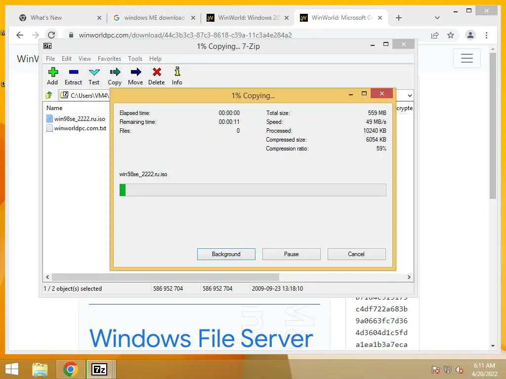This screenshot has height=379, width=506.
Task: Go up one folder level in 7-Zip
Action: coord(49,95)
